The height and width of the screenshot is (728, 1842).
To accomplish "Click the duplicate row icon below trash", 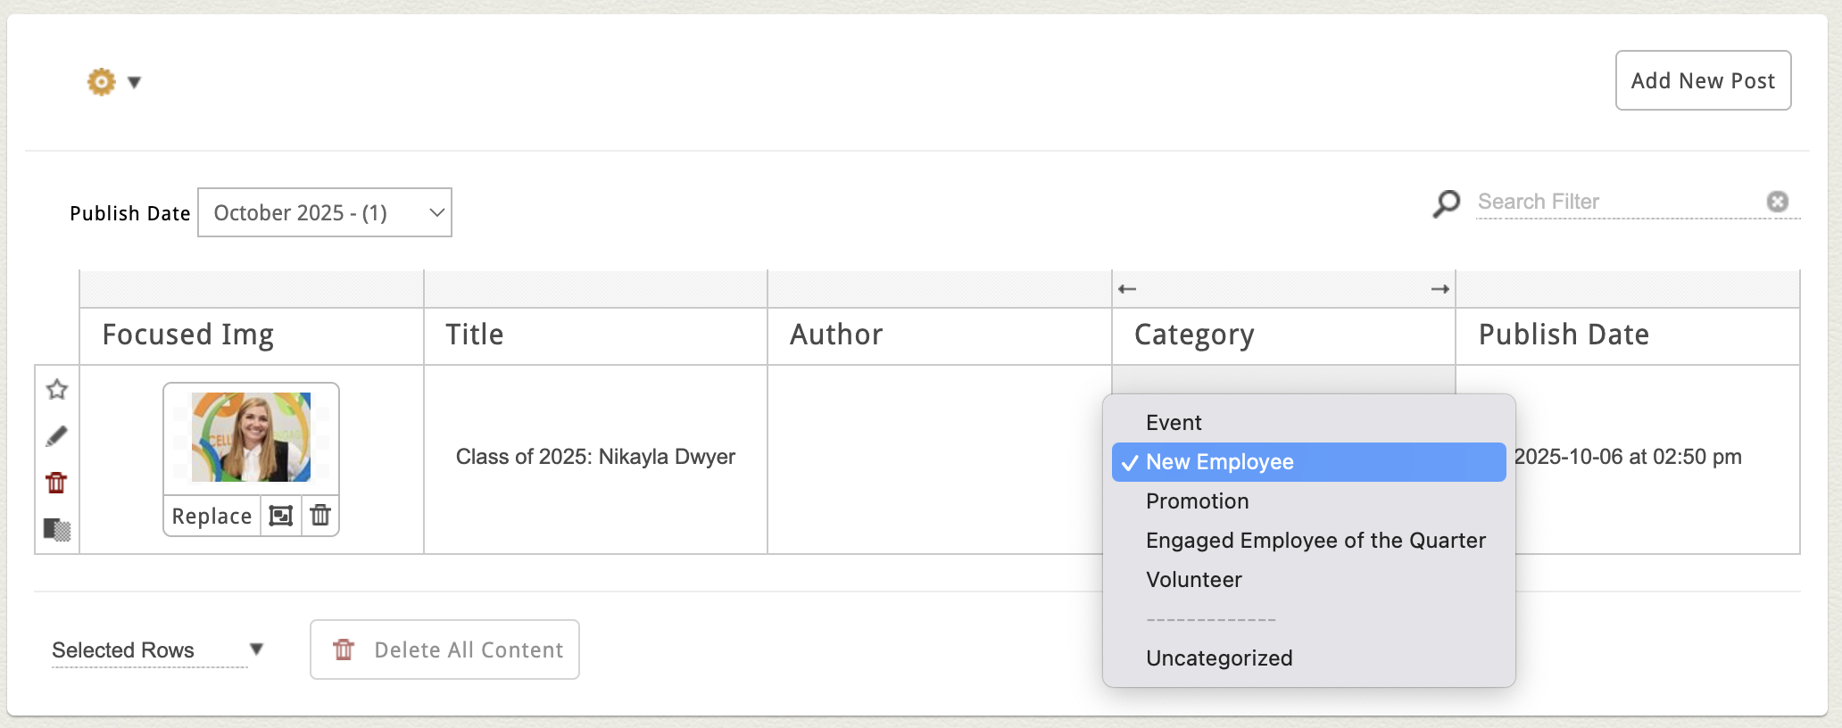I will (x=57, y=529).
